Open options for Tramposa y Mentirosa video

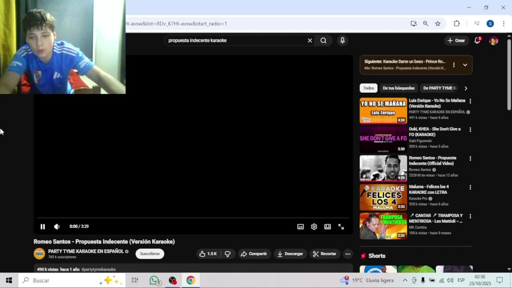coord(470,216)
